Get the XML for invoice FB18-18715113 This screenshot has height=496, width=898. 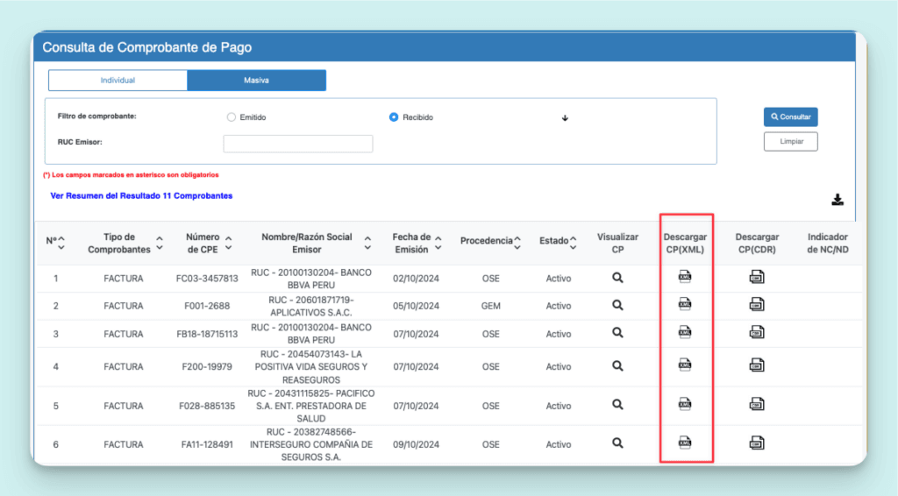point(684,331)
